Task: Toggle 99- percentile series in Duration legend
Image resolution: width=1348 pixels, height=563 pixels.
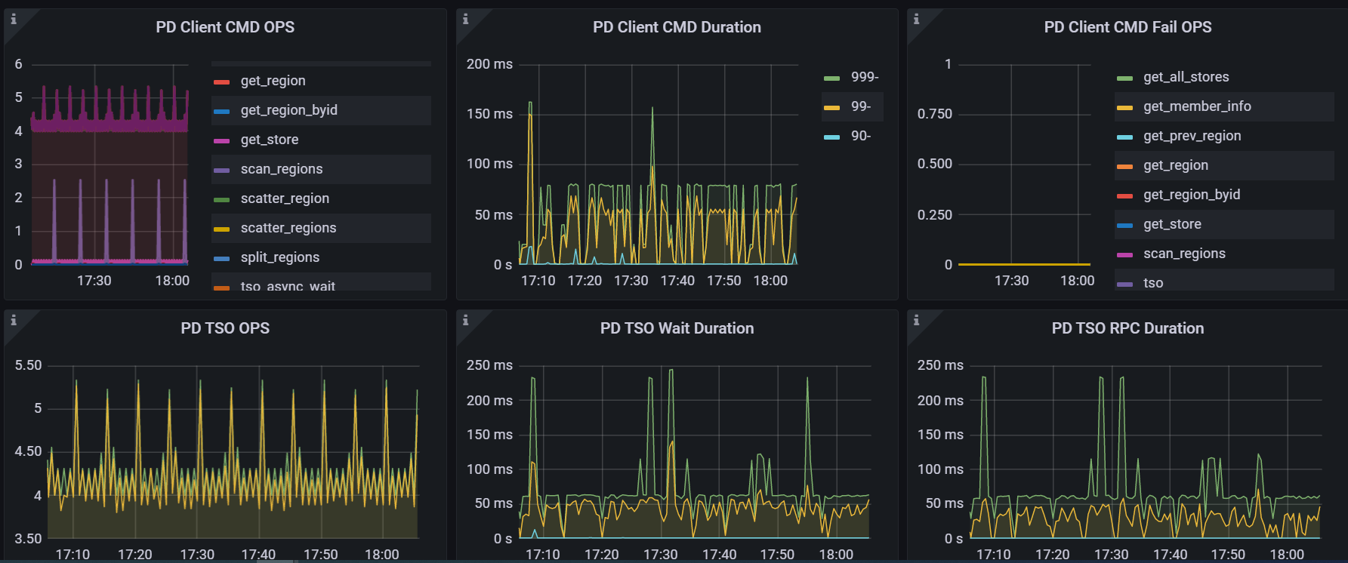Action: point(860,106)
